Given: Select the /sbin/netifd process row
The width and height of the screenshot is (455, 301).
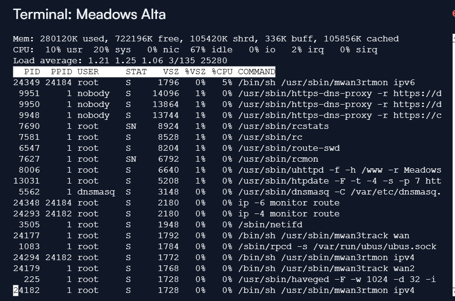Looking at the screenshot, I should coord(158,225).
